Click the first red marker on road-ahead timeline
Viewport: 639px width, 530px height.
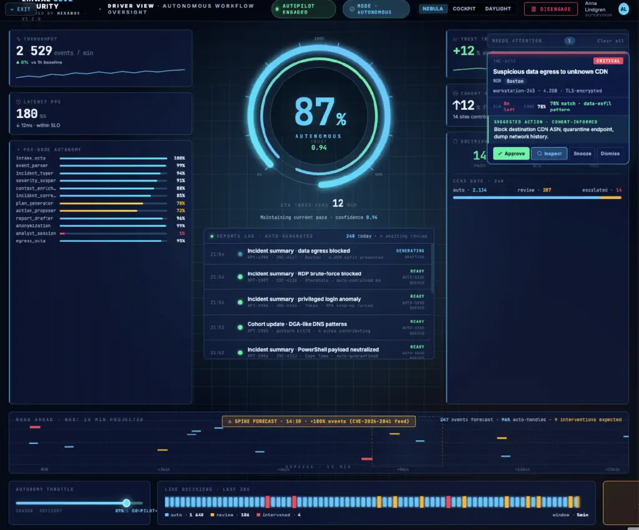35,427
